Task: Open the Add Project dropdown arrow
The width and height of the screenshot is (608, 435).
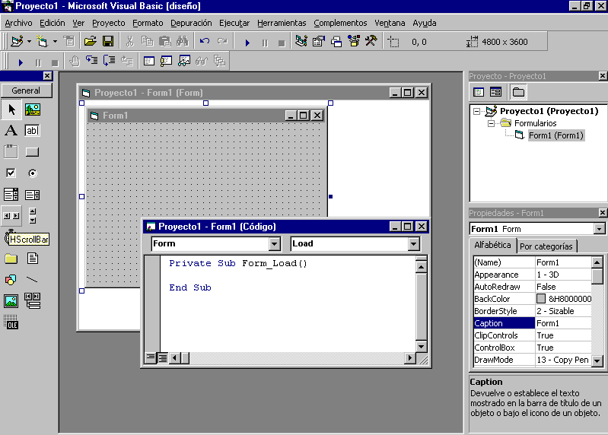Action: pyautogui.click(x=29, y=41)
